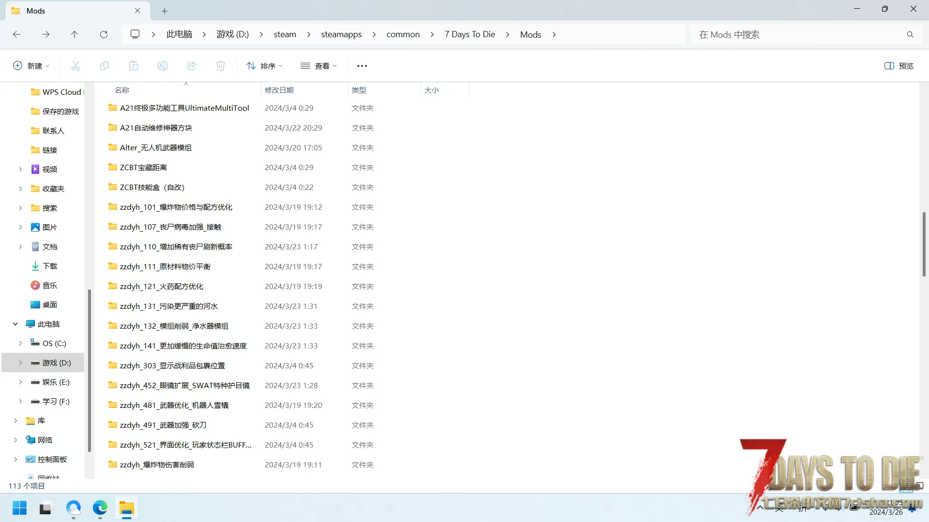This screenshot has width=929, height=522.
Task: Go back to previous folder
Action: [x=16, y=34]
